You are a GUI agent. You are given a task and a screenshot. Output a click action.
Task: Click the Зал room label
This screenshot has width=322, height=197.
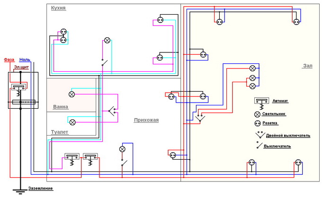(x=307, y=66)
